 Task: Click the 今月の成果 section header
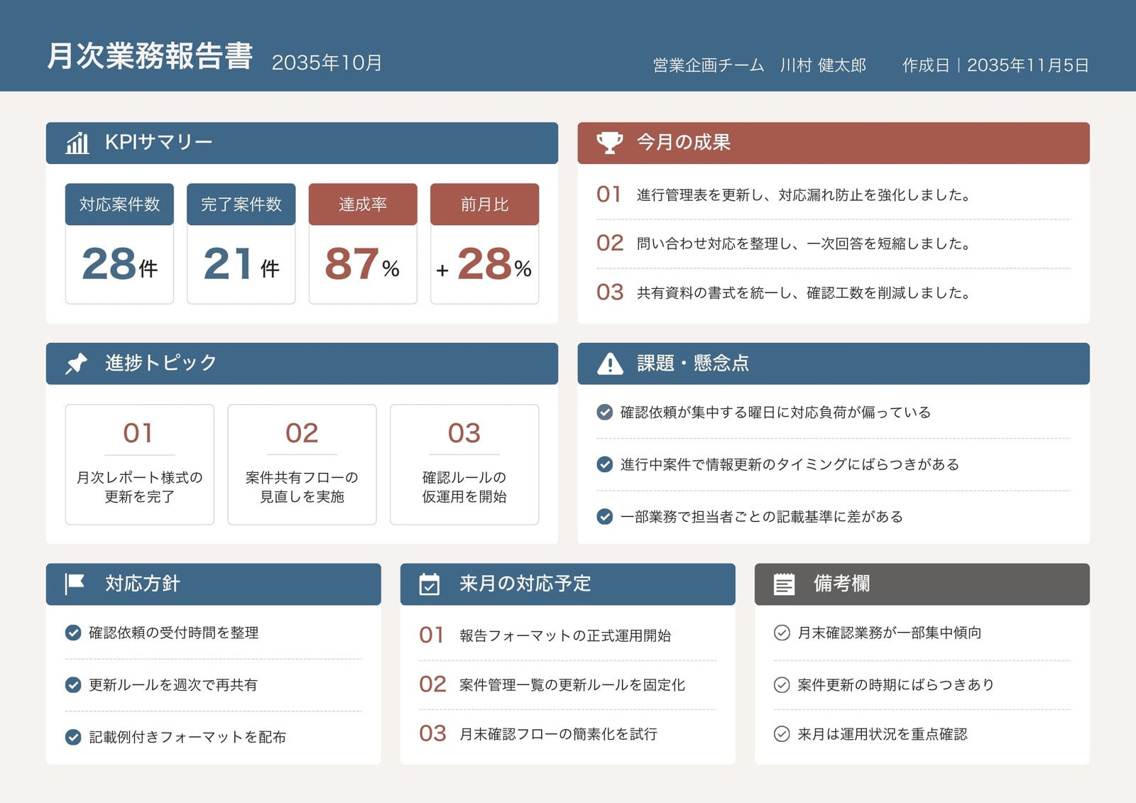(x=834, y=143)
